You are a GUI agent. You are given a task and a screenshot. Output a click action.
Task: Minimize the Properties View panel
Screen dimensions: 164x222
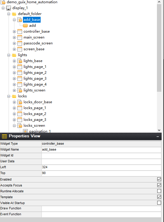pyautogui.click(x=158, y=136)
